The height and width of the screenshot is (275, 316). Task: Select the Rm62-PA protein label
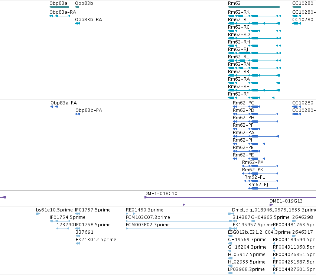pyautogui.click(x=244, y=133)
